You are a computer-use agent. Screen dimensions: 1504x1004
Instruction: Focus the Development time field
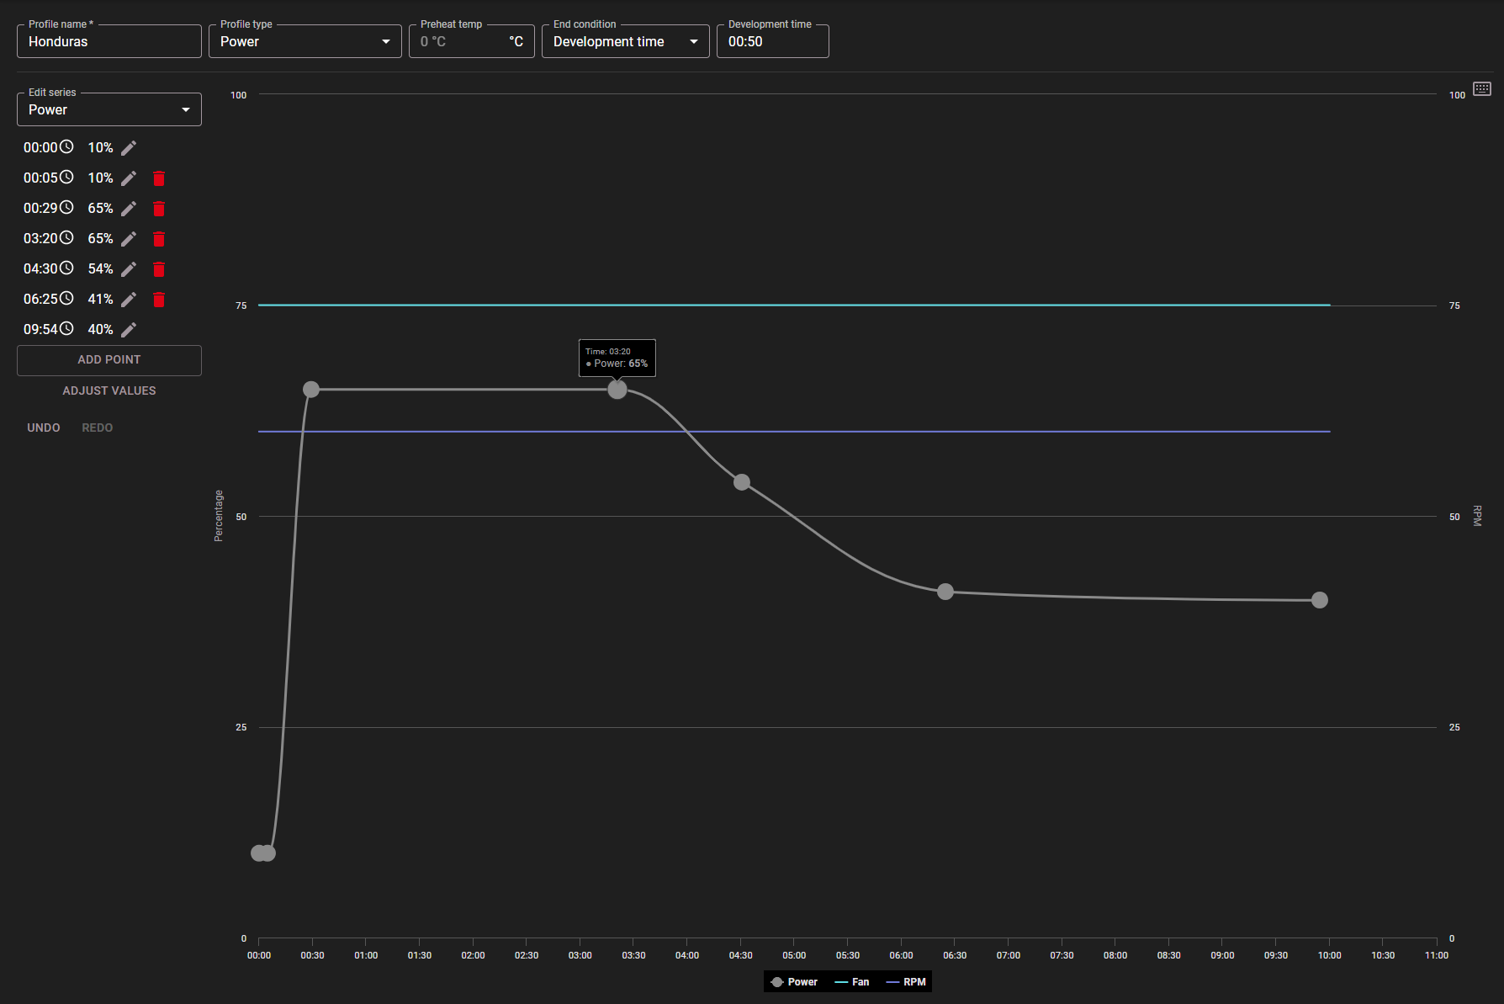(x=773, y=41)
